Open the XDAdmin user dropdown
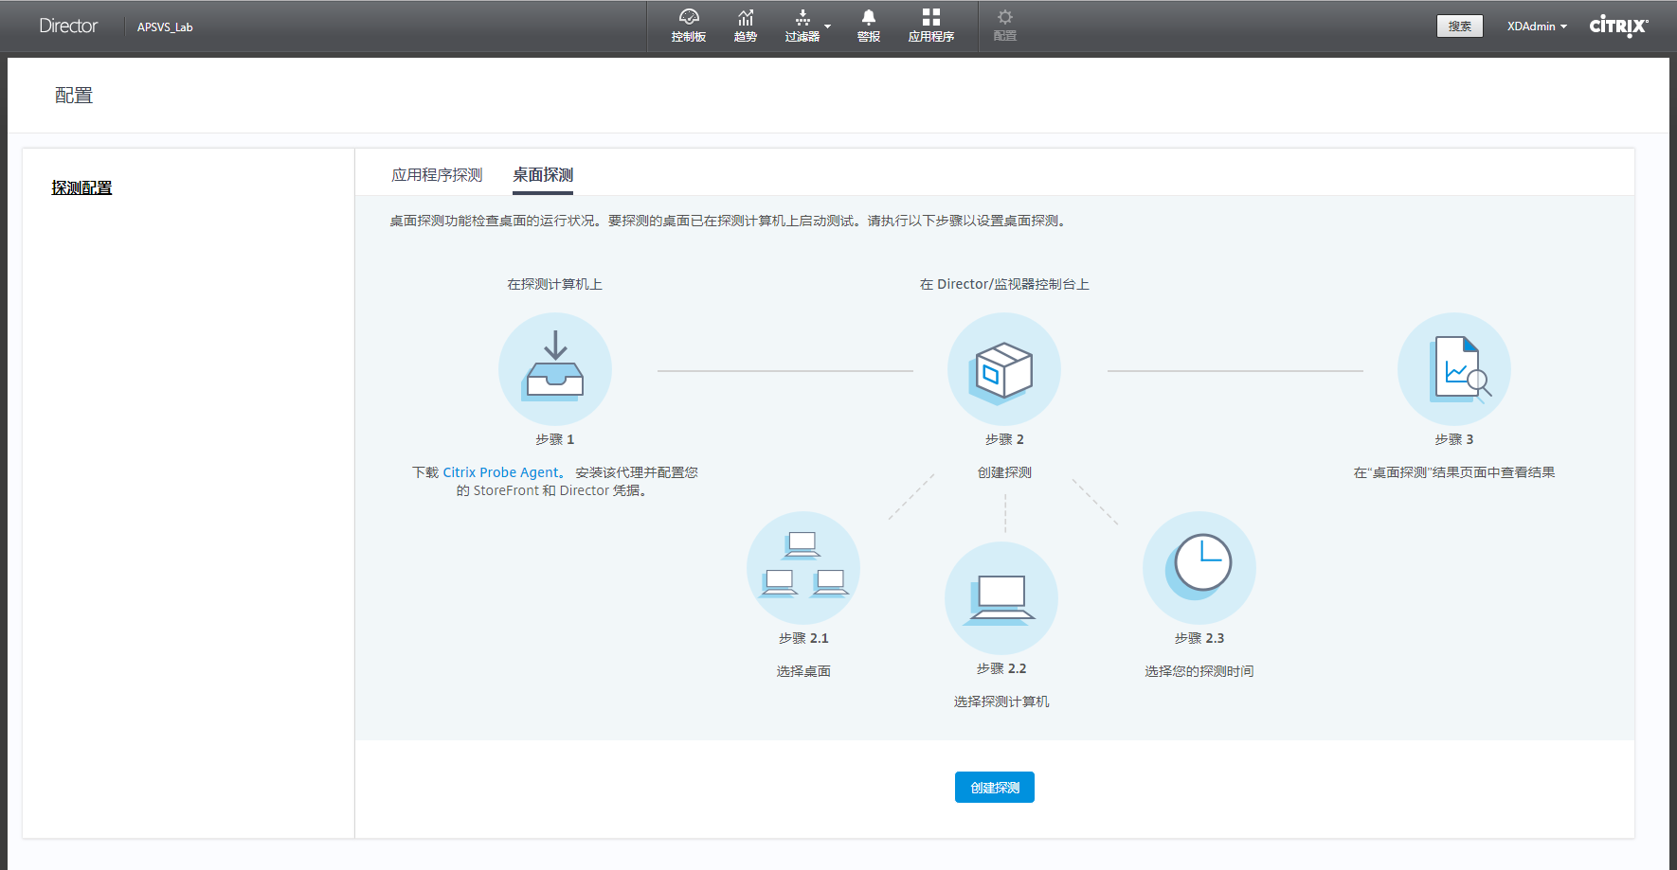The height and width of the screenshot is (870, 1677). pyautogui.click(x=1537, y=27)
